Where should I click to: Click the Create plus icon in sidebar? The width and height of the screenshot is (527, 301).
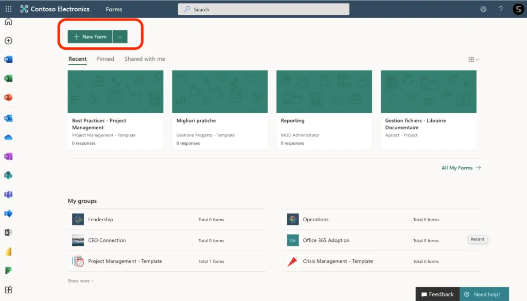tap(8, 41)
